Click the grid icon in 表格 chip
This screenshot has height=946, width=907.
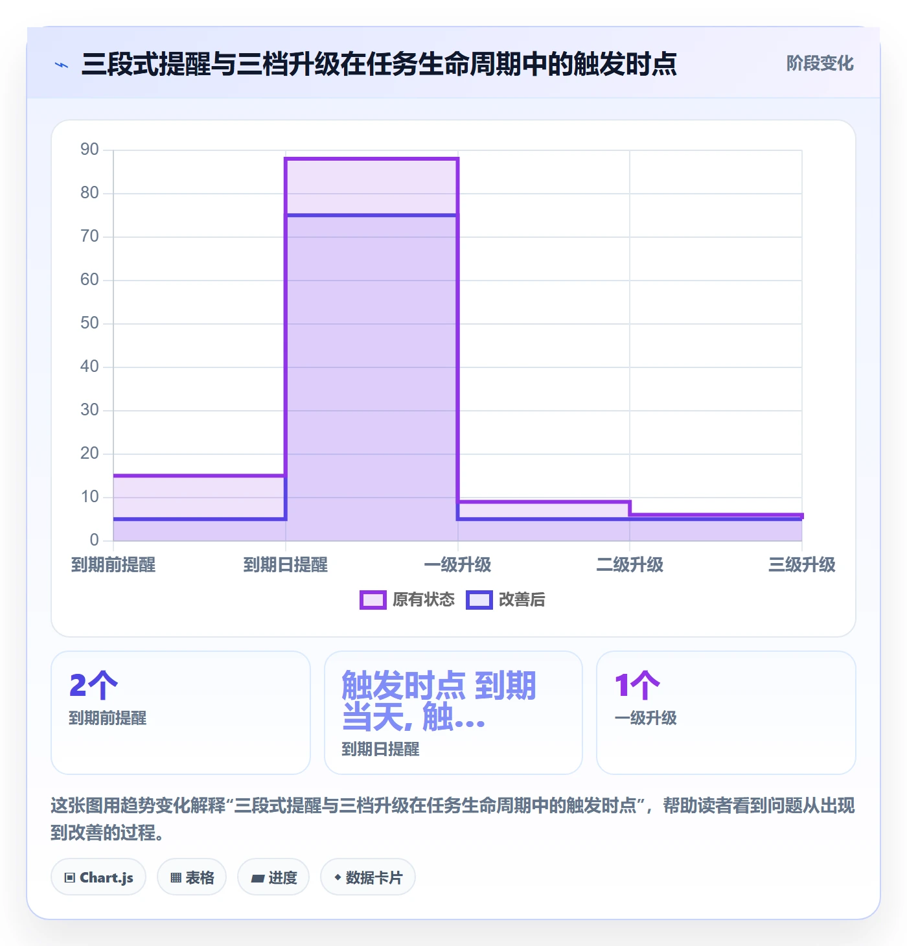point(176,878)
